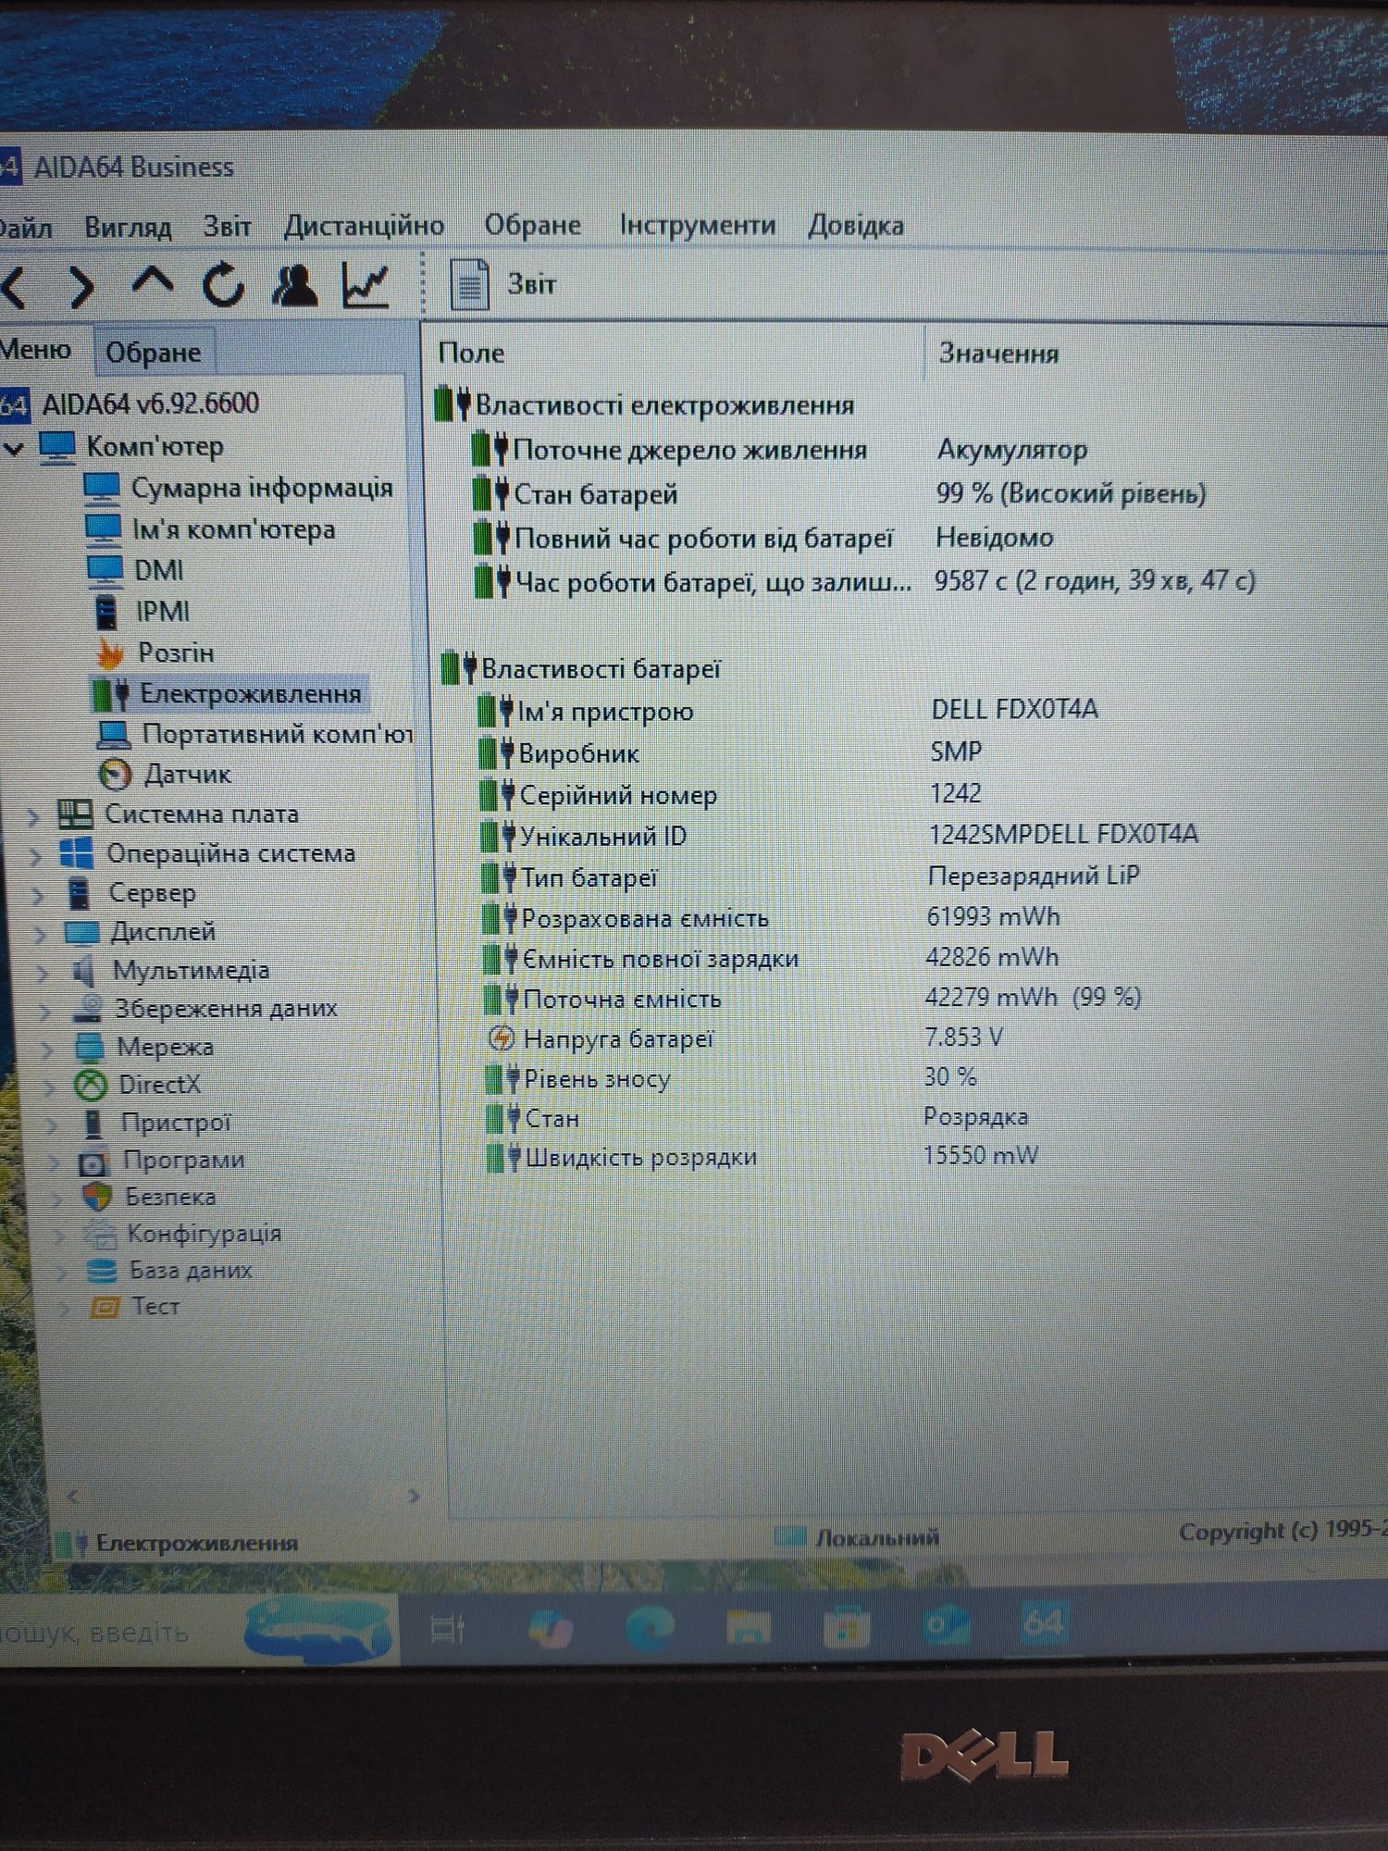Image resolution: width=1388 pixels, height=1851 pixels.
Task: Select Мультимедіа speaker icon node
Action: click(83, 971)
